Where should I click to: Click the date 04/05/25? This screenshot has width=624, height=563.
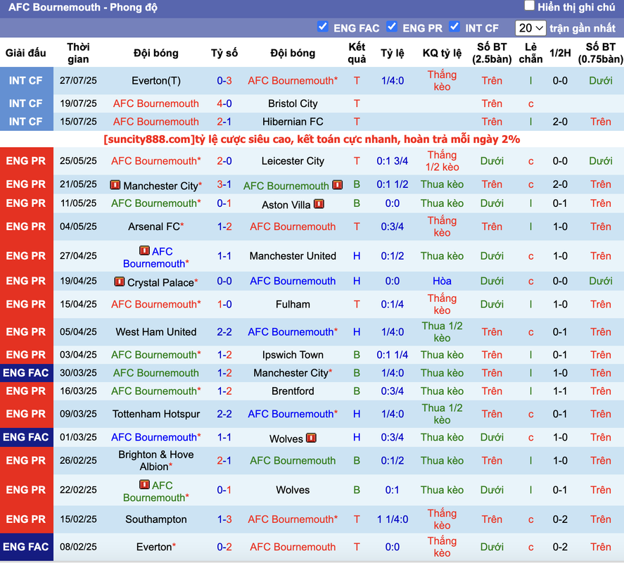[78, 227]
